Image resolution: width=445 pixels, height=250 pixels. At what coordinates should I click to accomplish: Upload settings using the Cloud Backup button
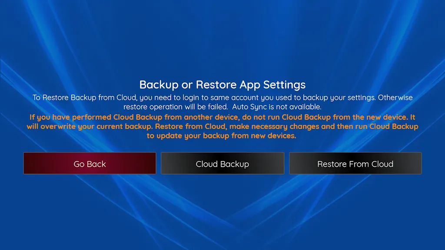coord(222,163)
